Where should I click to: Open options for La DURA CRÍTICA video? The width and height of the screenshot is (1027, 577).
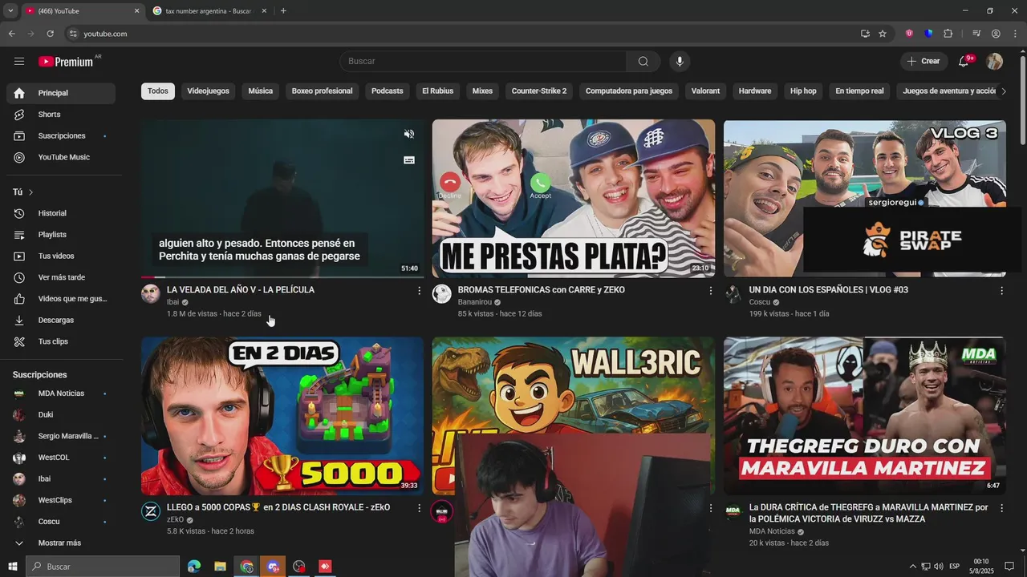pyautogui.click(x=1001, y=508)
